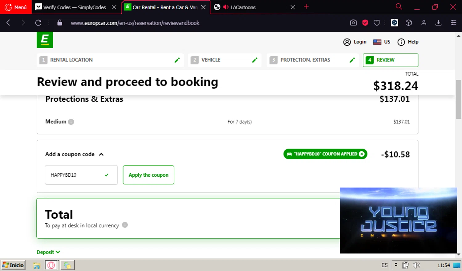This screenshot has width=462, height=271.
Task: Click the Europcar green logo
Action: click(45, 40)
